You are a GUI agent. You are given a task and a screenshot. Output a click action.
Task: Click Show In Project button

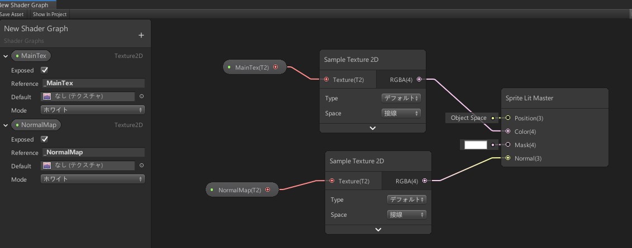(50, 14)
